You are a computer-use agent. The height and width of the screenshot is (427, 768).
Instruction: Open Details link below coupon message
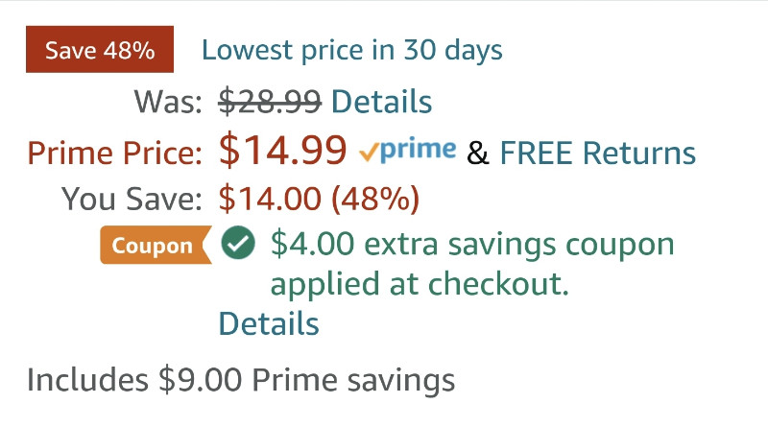pos(269,323)
